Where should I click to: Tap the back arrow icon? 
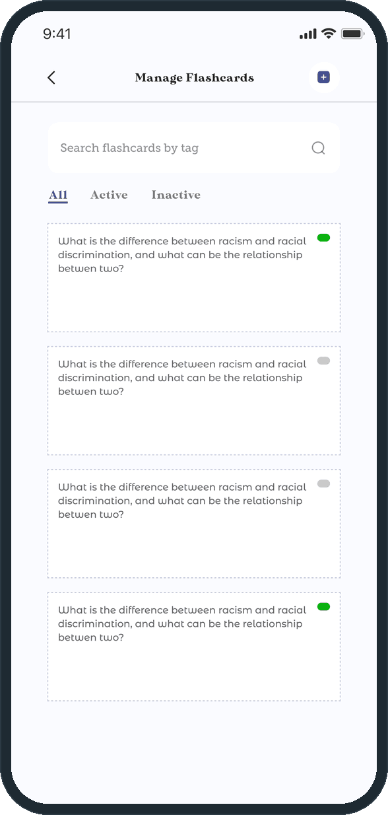coord(51,77)
